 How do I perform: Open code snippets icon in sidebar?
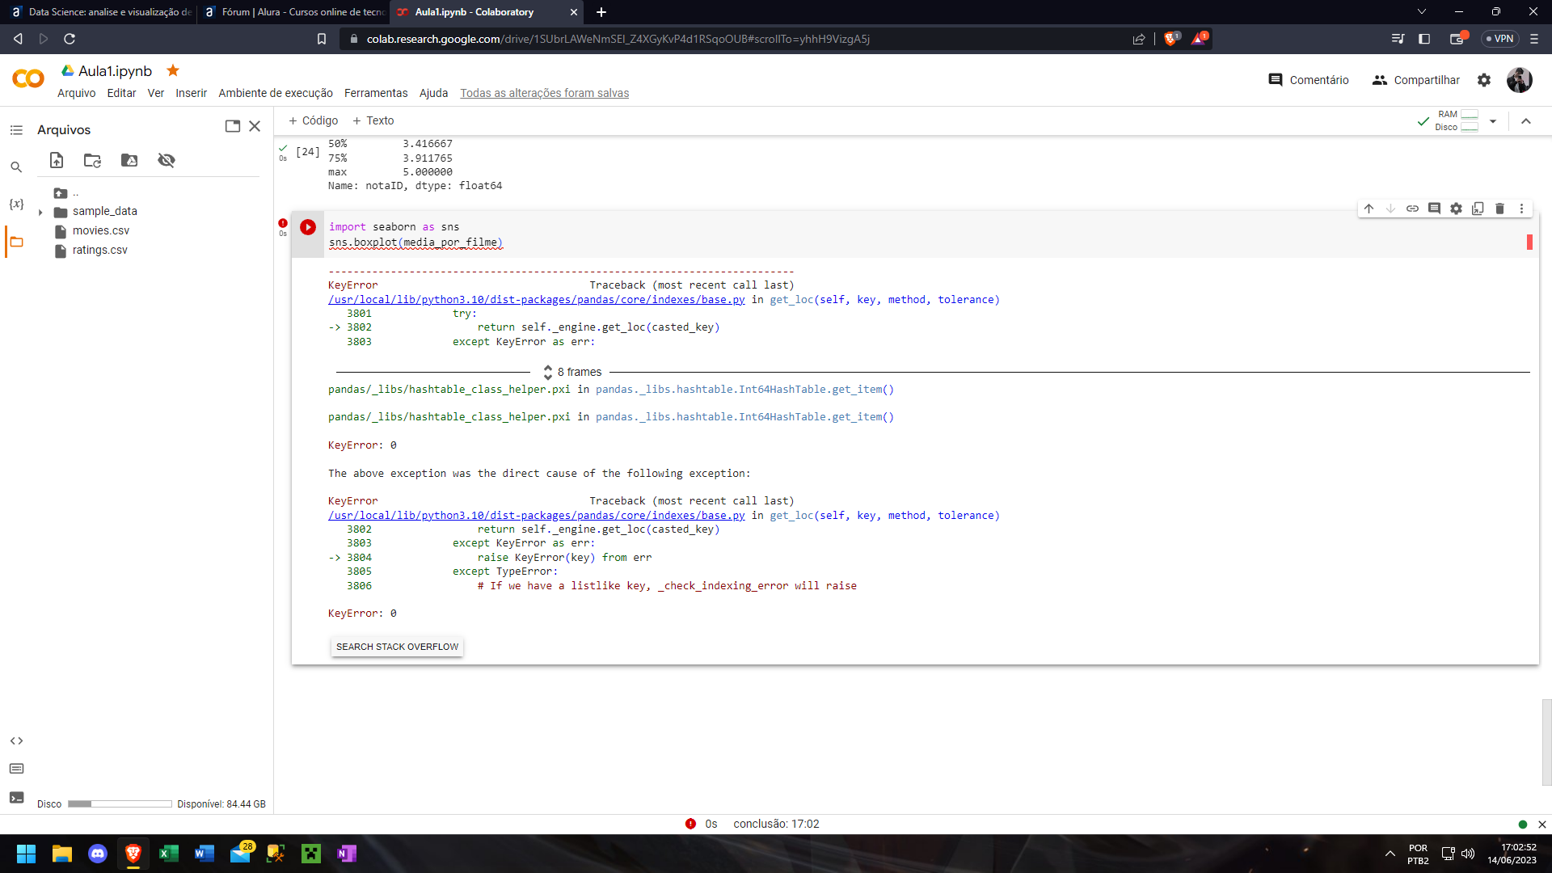pyautogui.click(x=16, y=740)
